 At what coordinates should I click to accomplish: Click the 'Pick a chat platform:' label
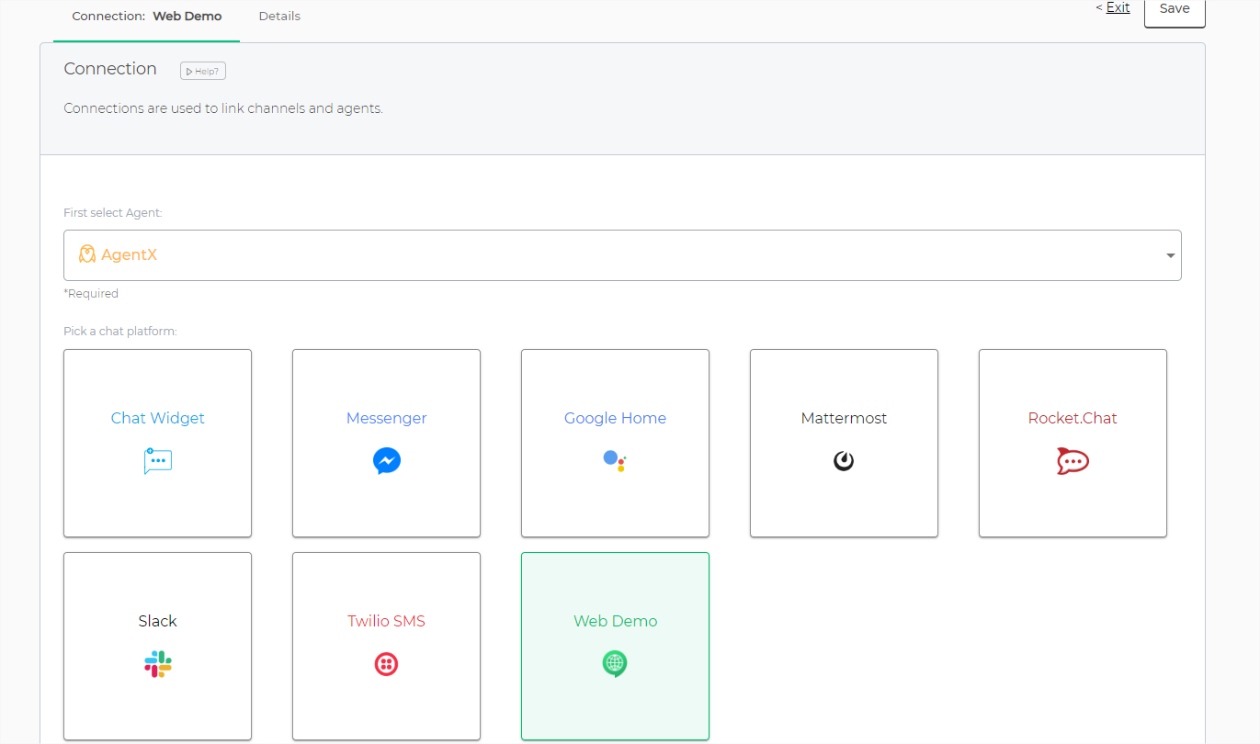120,331
